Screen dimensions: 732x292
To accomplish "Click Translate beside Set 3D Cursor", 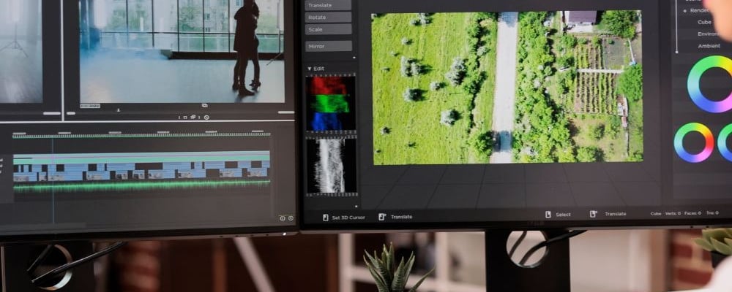I will (x=395, y=217).
